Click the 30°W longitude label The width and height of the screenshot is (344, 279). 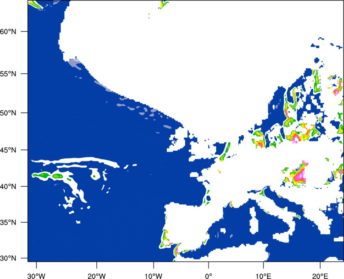36,276
